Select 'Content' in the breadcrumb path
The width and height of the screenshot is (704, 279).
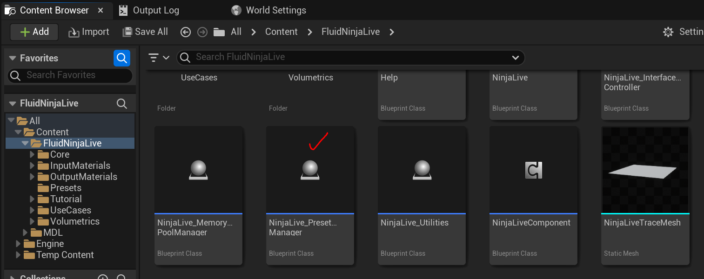click(281, 32)
